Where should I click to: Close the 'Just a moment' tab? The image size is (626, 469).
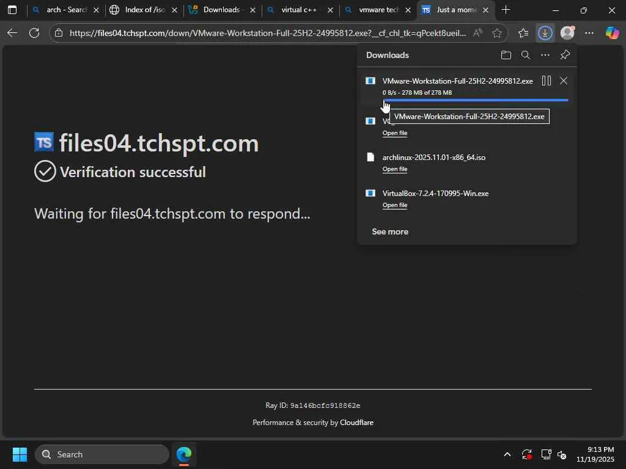pos(485,10)
